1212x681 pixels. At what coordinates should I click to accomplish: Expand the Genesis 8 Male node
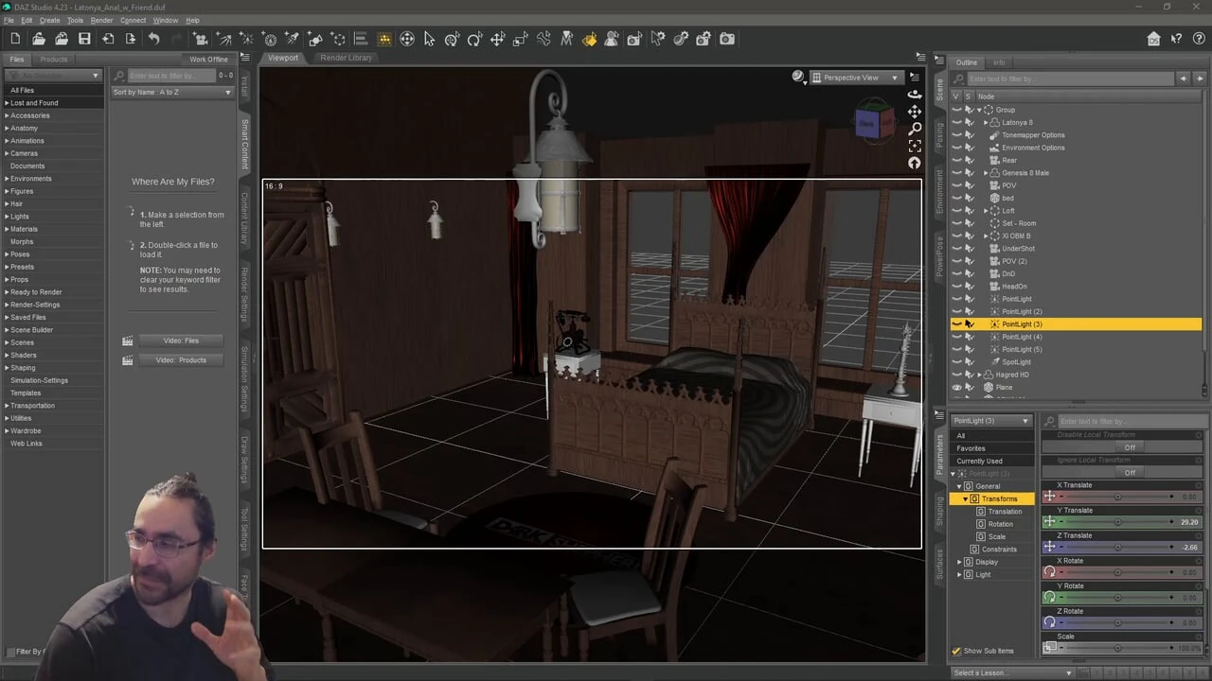pos(986,173)
